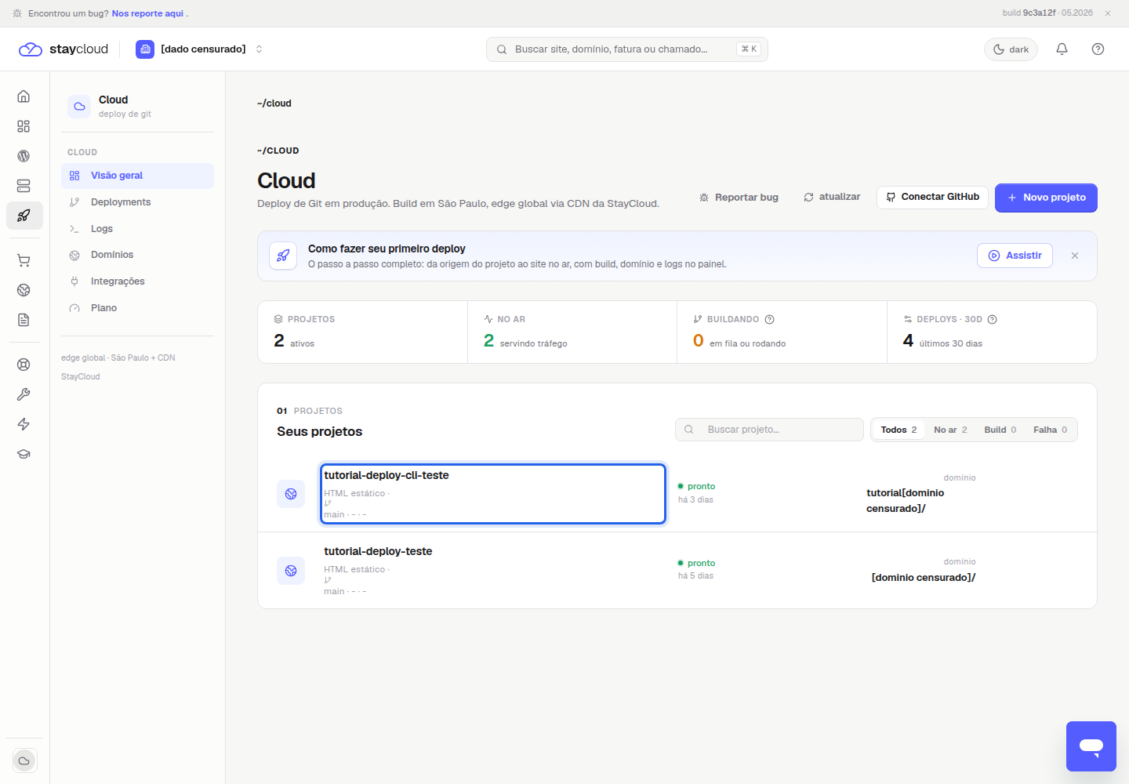The image size is (1129, 784).
Task: Follow the Nos reporte aqui link
Action: 147,13
